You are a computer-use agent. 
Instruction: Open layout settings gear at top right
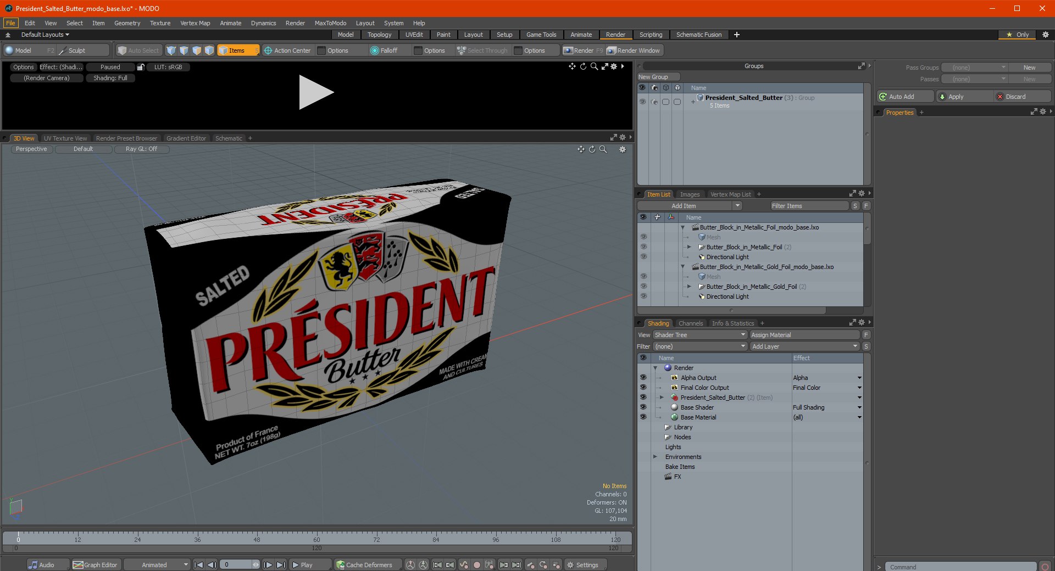point(1046,35)
